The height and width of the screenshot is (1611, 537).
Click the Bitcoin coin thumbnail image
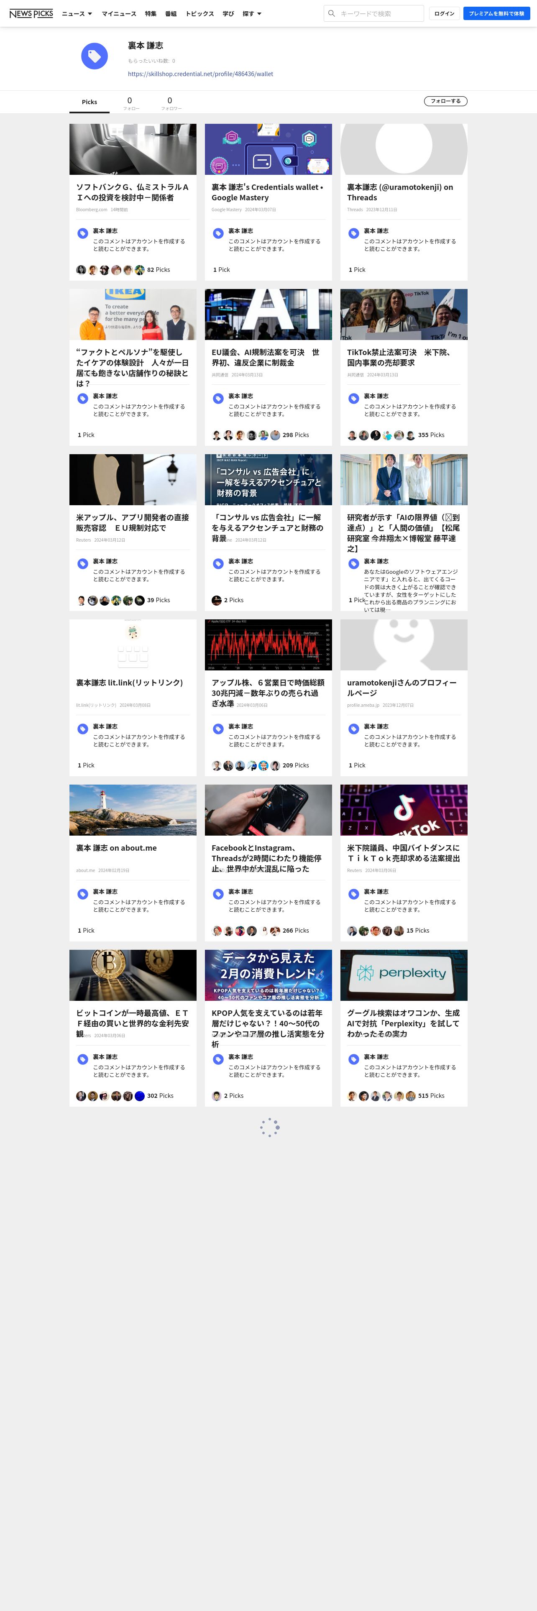click(133, 975)
